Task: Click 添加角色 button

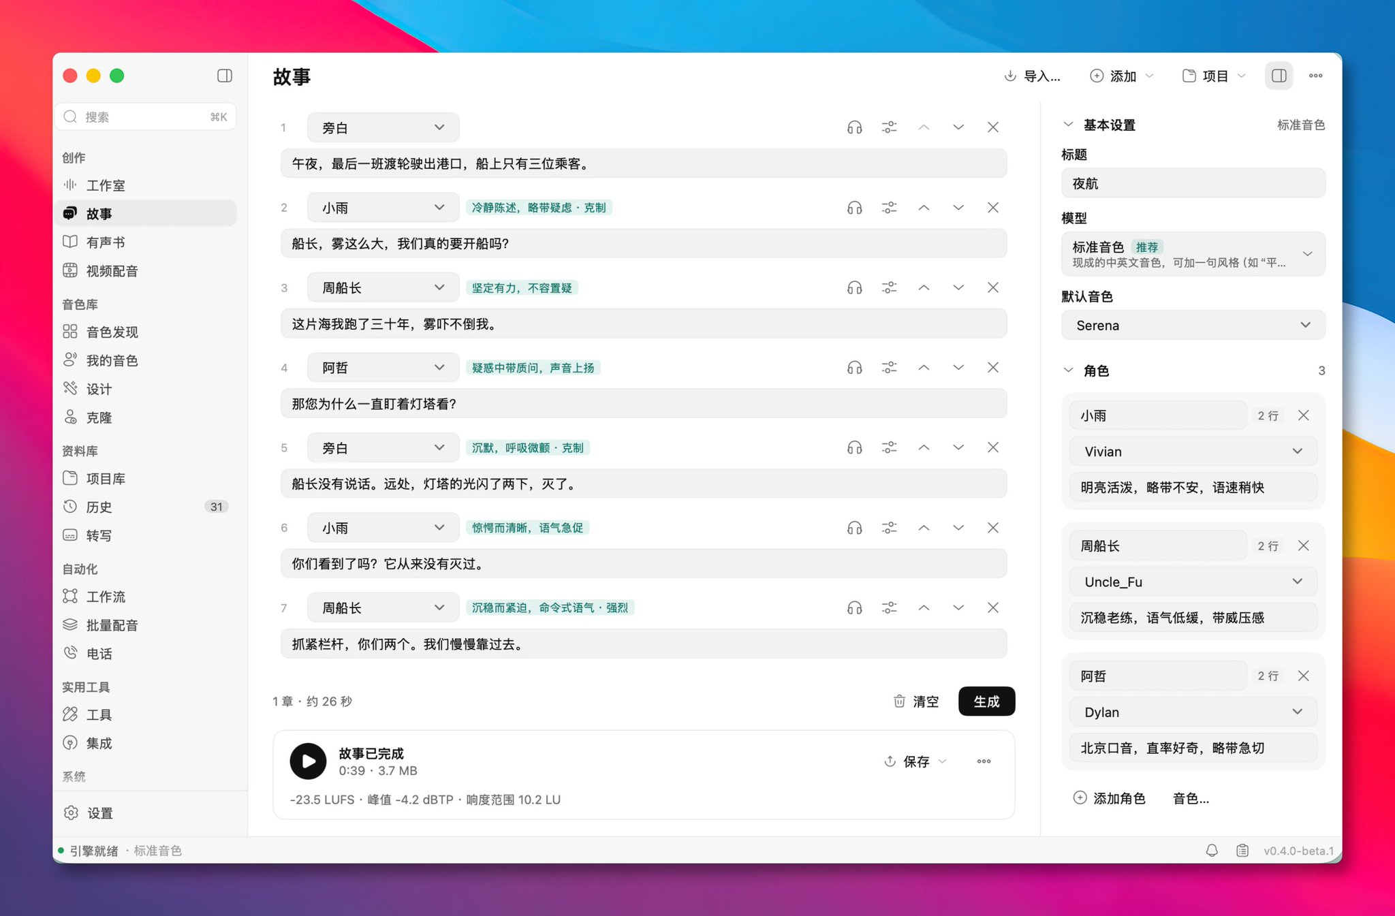Action: click(1110, 798)
